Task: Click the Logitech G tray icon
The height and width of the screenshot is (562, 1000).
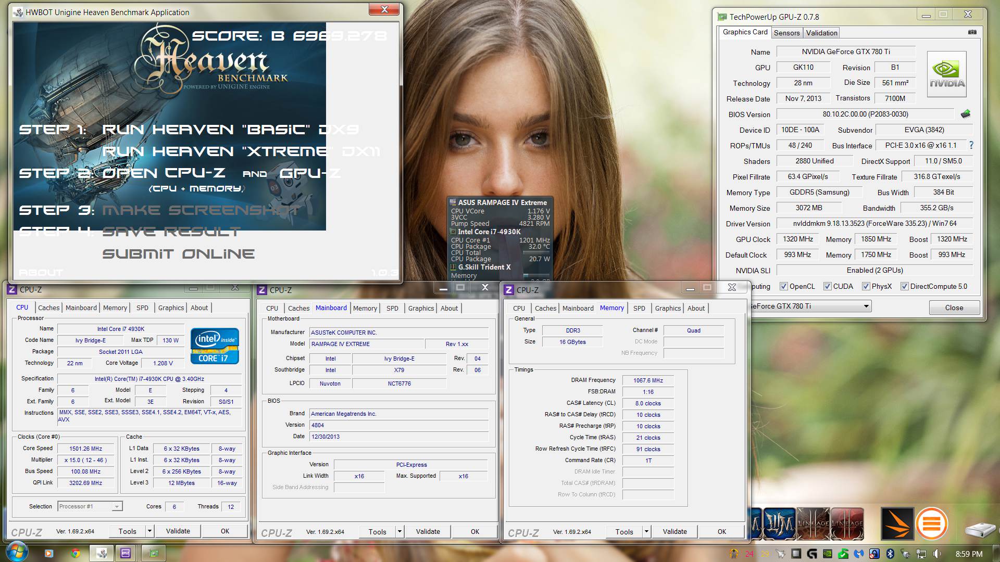Action: pyautogui.click(x=812, y=554)
